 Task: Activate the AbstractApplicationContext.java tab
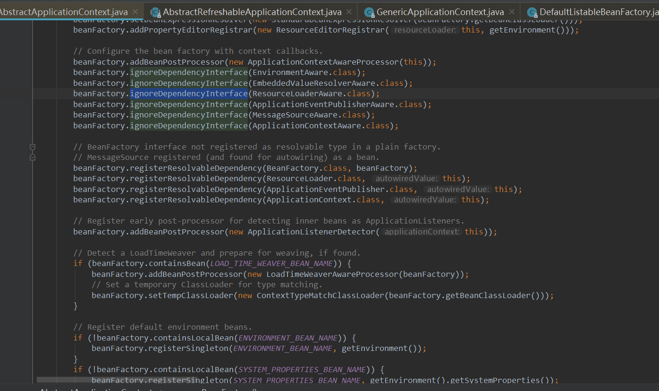point(63,12)
